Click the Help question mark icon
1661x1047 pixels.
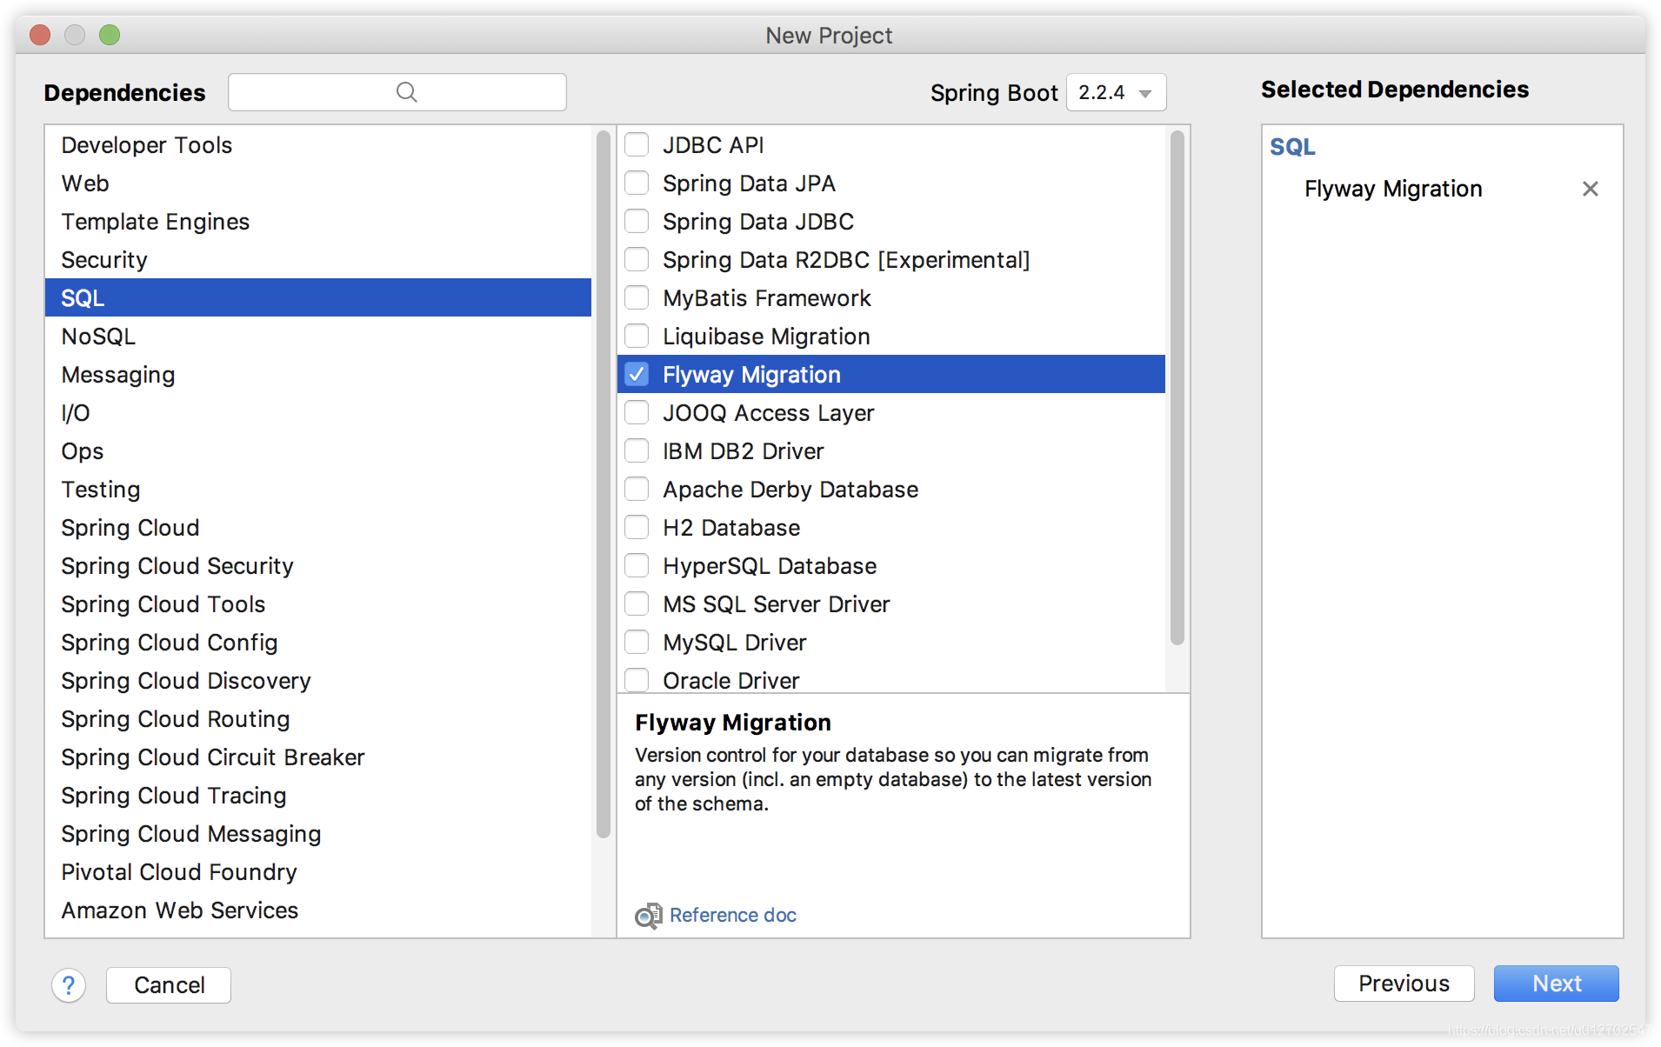click(69, 984)
